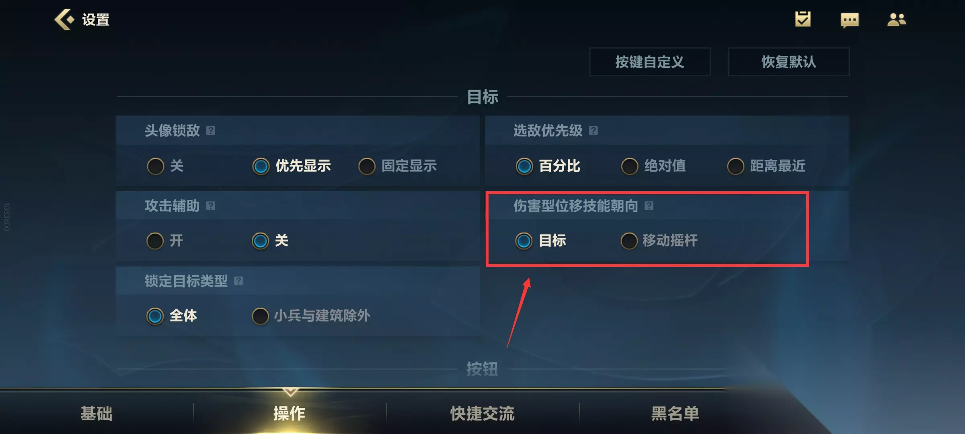Screen dimensions: 965x434
Task: Choose 移动摇杆 for dash skill direction
Action: [x=659, y=241]
